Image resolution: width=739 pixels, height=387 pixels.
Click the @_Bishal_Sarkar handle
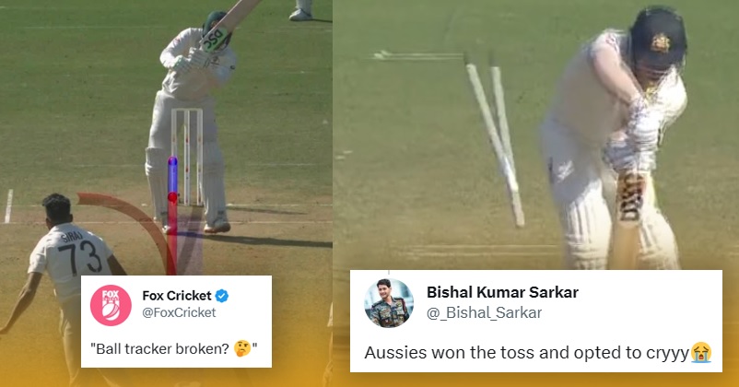(x=484, y=312)
